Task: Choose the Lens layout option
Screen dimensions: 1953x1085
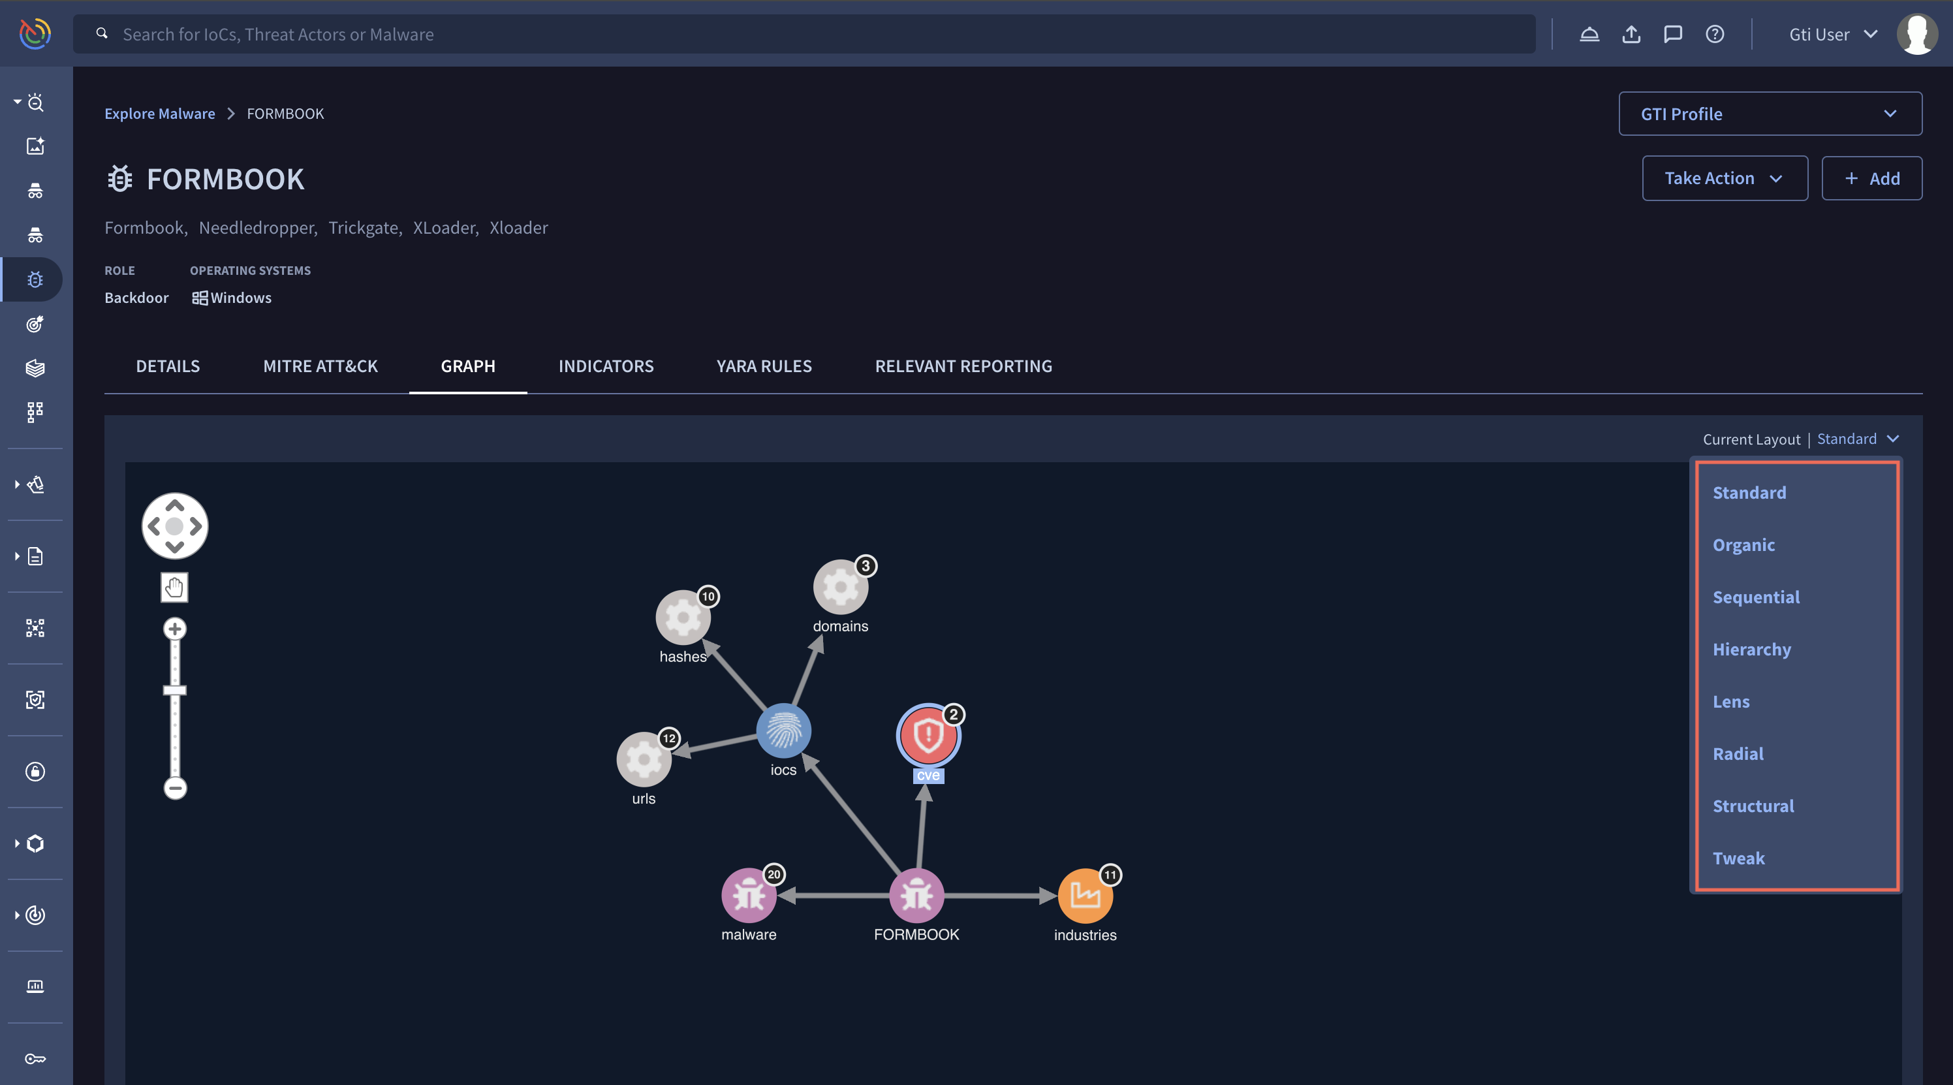Action: pos(1731,702)
